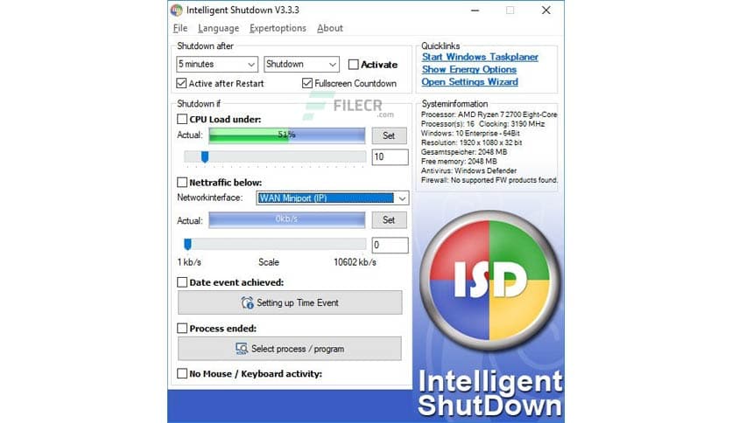This screenshot has width=732, height=423.
Task: Open the File menu
Action: coord(180,28)
